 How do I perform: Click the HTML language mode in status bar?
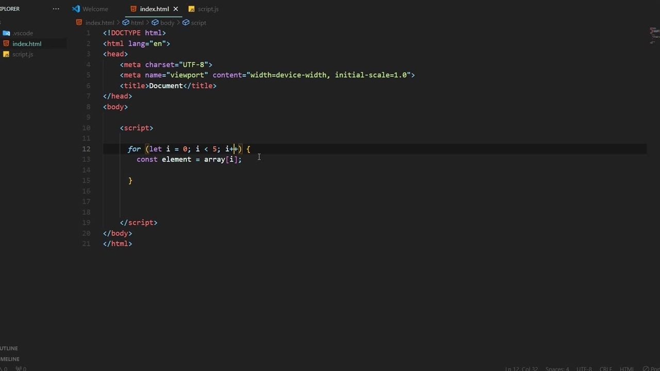coord(626,368)
